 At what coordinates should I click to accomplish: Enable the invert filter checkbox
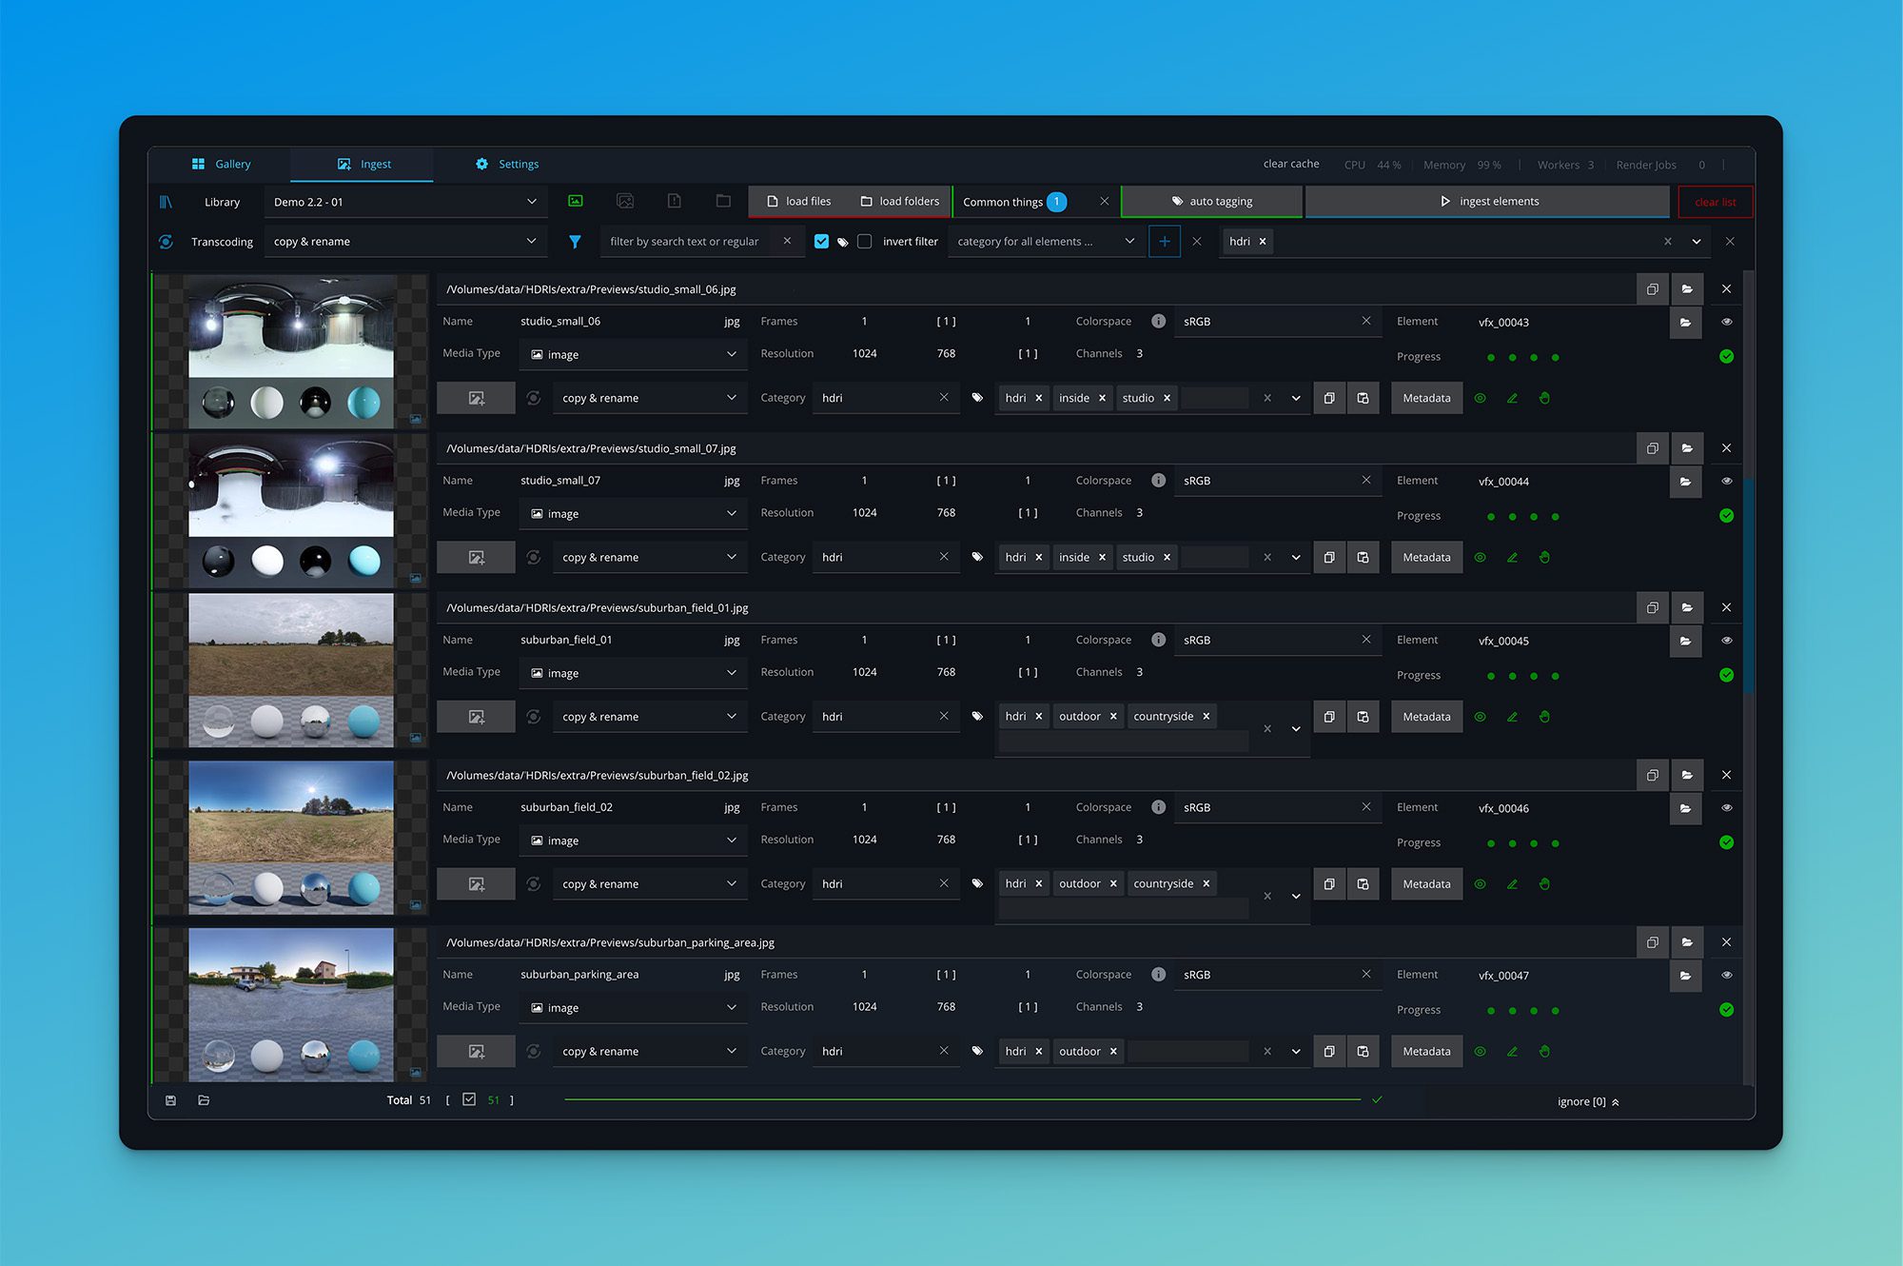864,241
